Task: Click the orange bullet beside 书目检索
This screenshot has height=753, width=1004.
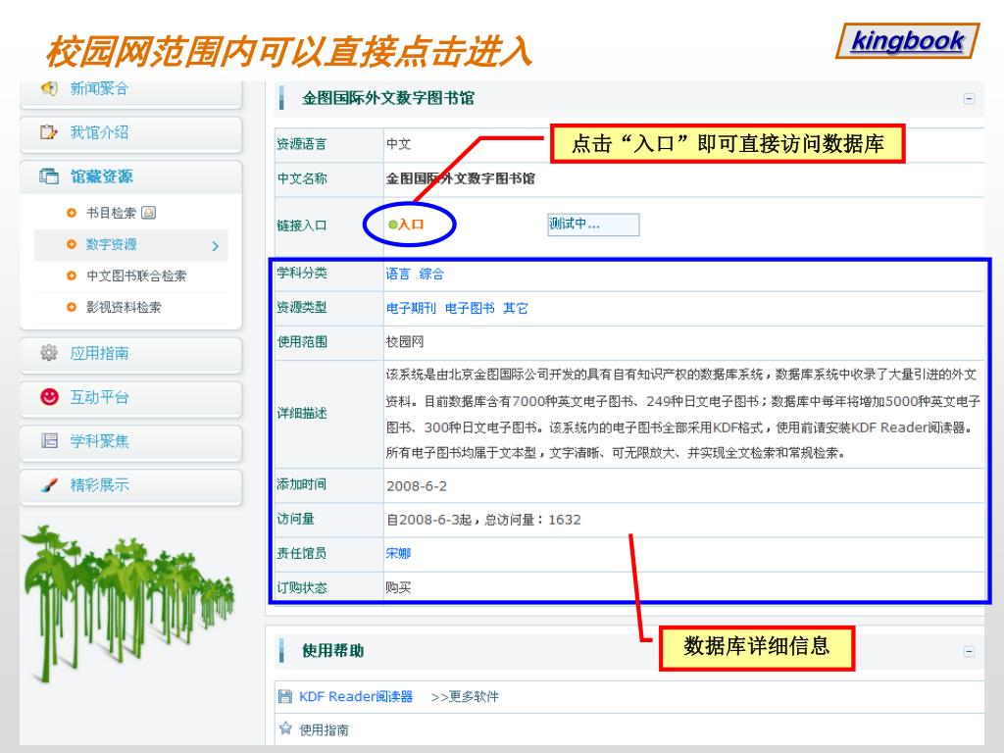Action: tap(72, 213)
